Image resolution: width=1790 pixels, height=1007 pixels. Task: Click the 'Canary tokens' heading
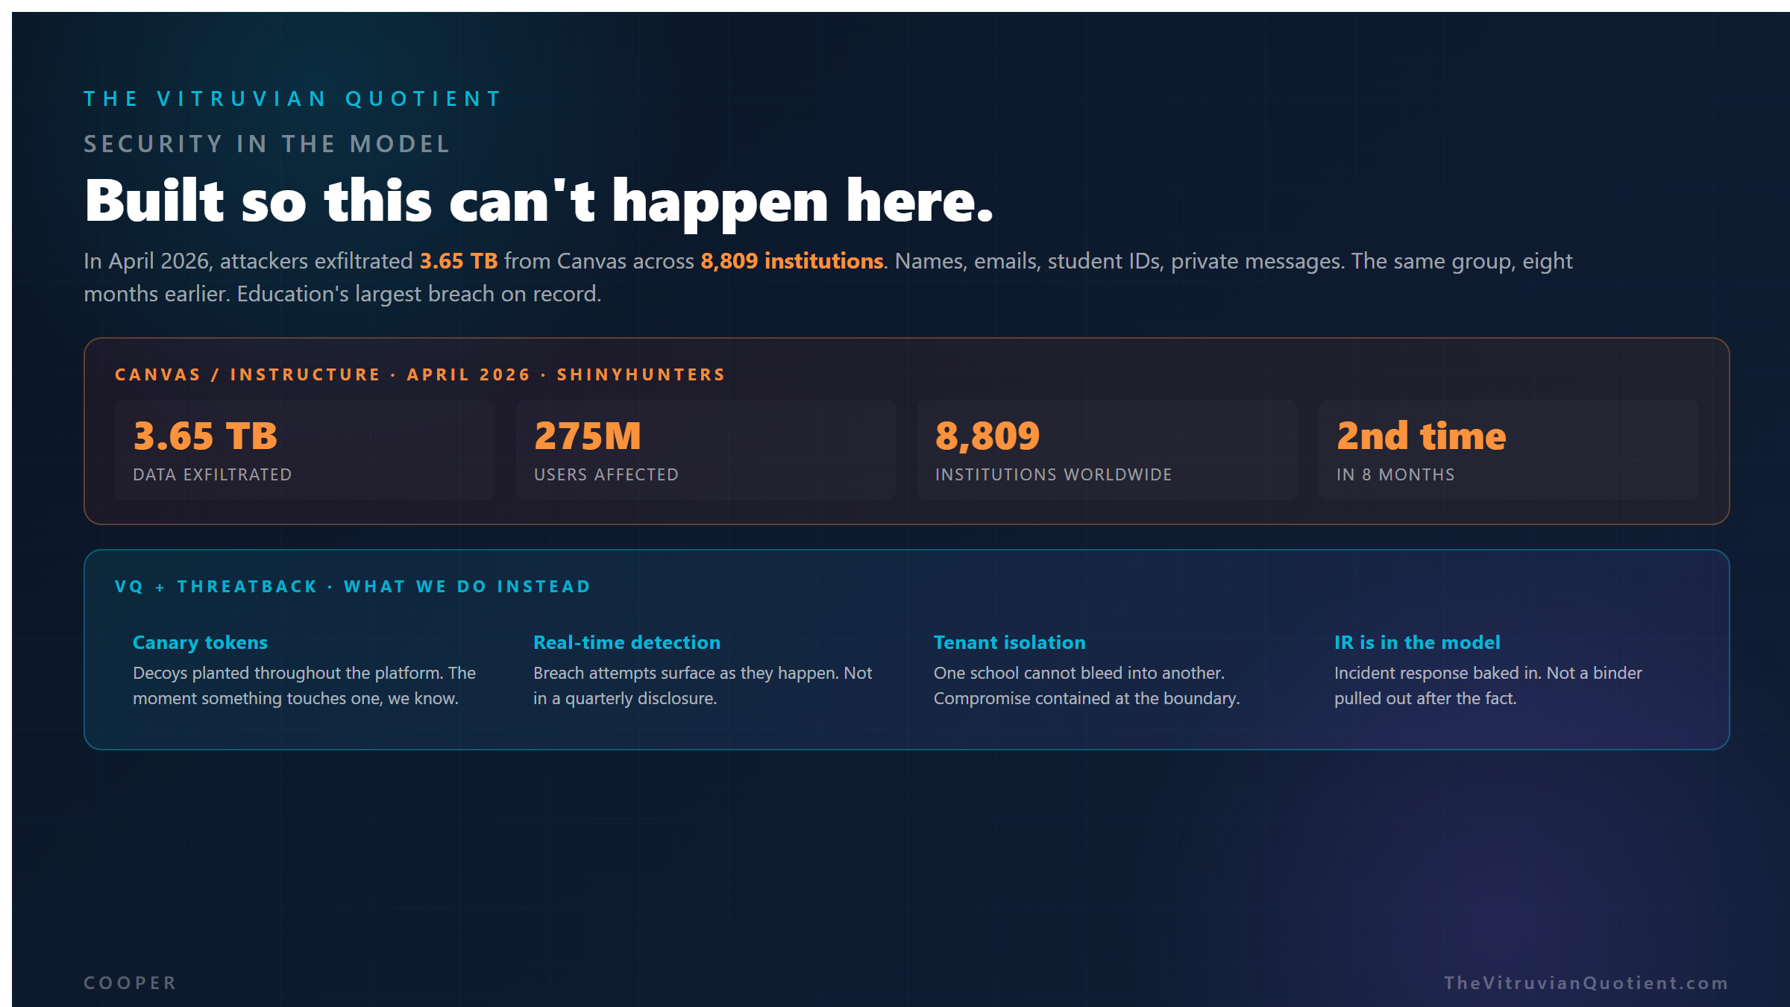[200, 642]
